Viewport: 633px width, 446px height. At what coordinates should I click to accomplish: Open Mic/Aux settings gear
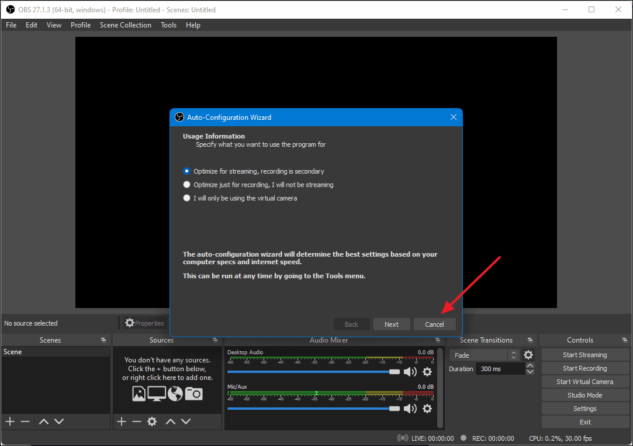click(x=427, y=409)
